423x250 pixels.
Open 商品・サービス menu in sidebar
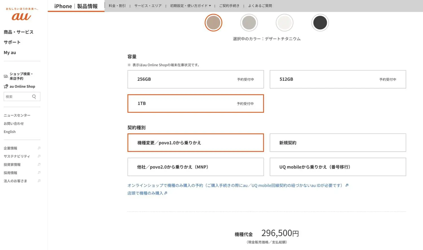coord(19,32)
